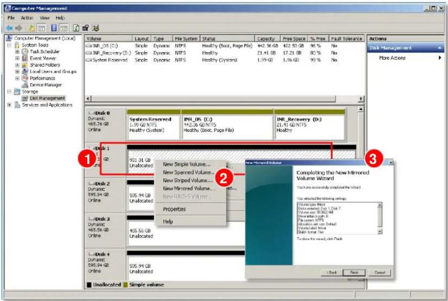Click the disk pane's scroll-up arrow
This screenshot has width=448, height=301.
(x=361, y=109)
